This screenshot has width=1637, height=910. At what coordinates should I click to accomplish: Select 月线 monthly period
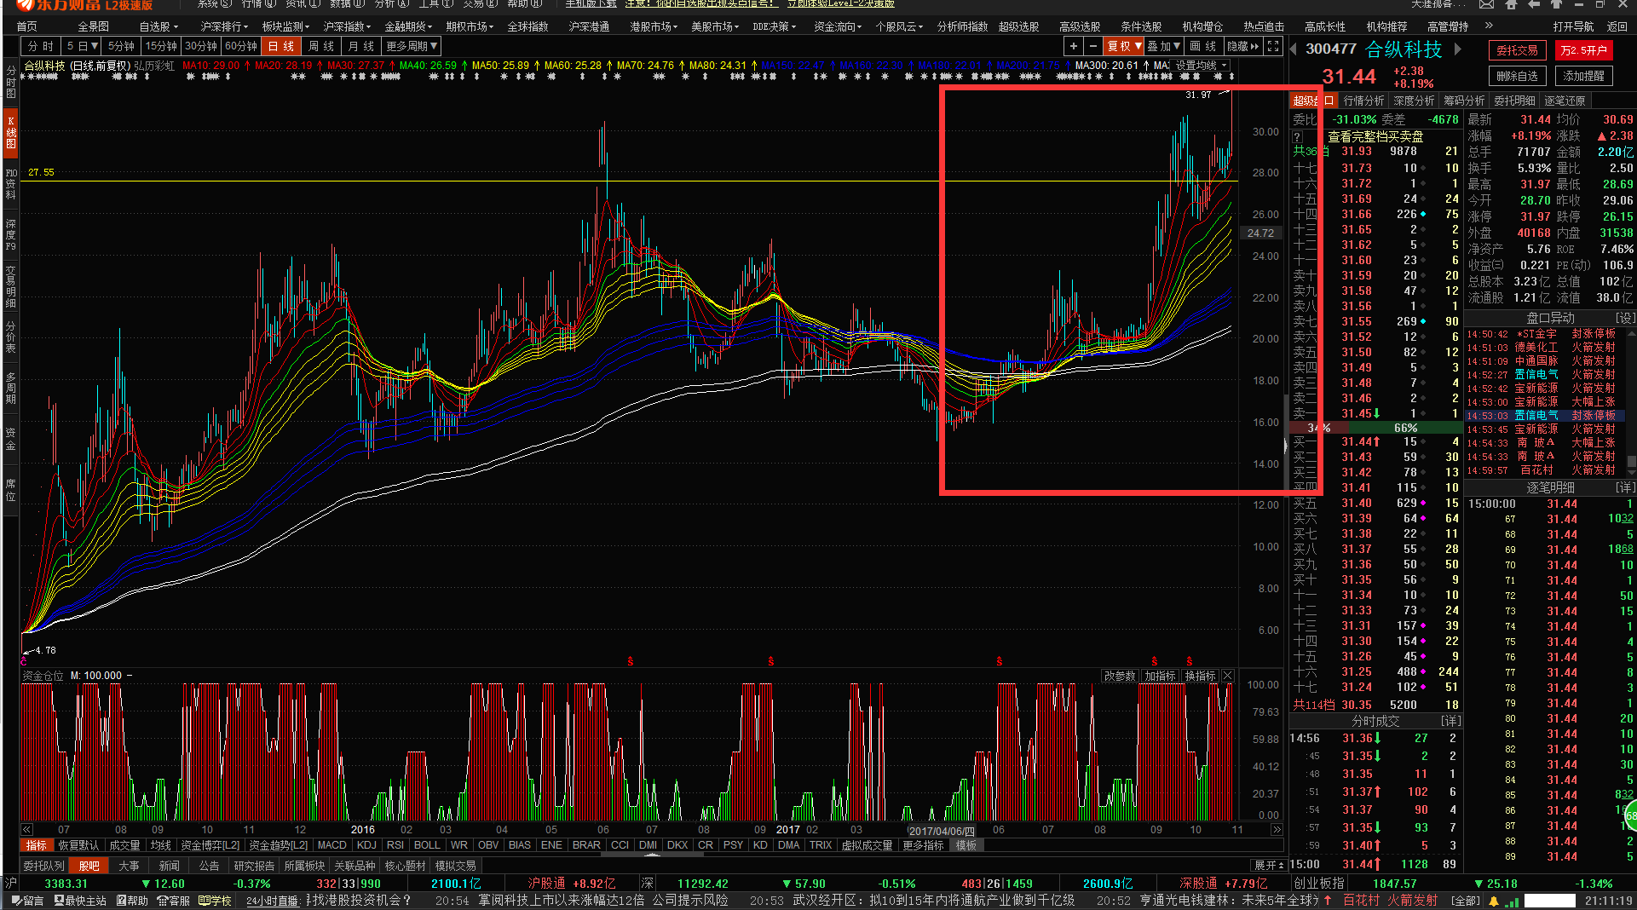point(361,46)
